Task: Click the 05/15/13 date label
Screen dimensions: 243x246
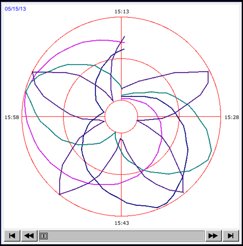Action: pos(15,9)
